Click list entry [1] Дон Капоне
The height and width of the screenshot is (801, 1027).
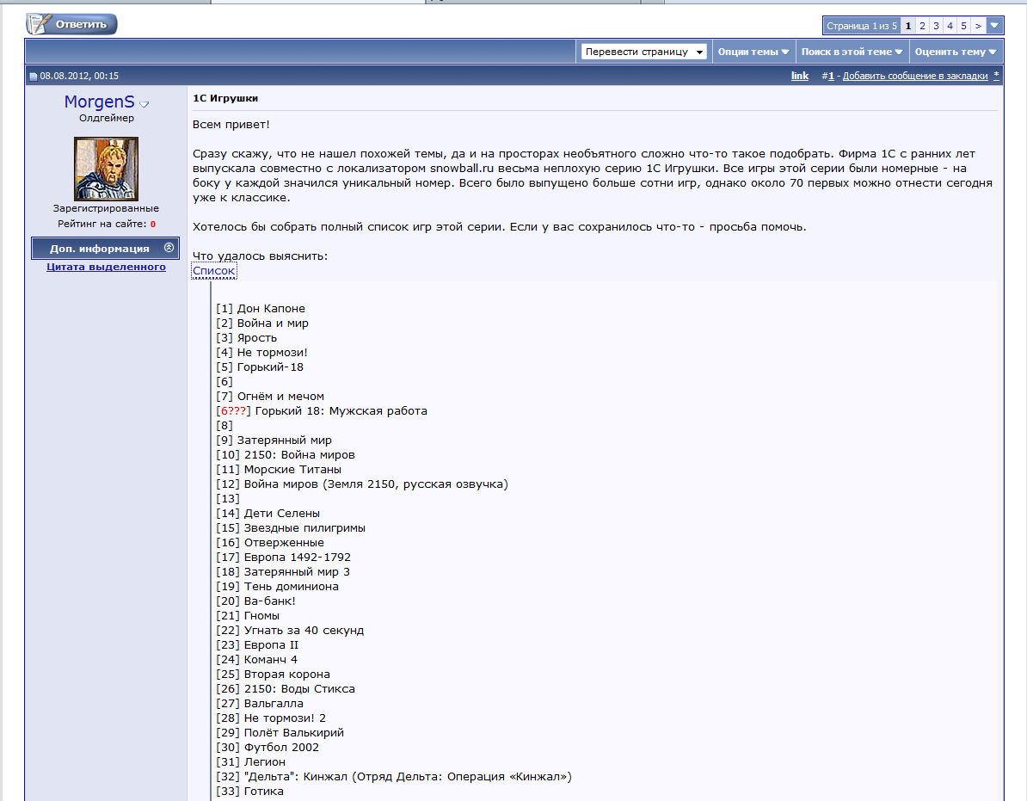click(x=261, y=309)
